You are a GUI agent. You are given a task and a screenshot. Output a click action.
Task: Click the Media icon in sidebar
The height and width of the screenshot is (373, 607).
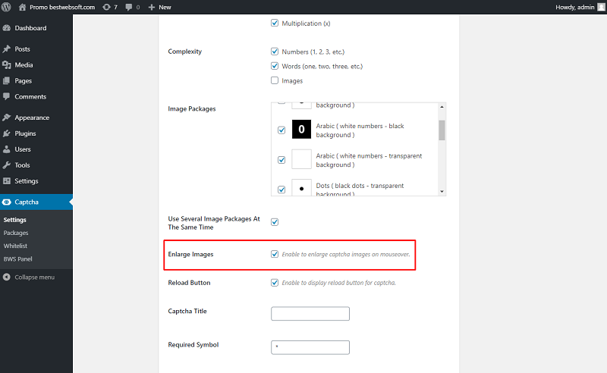tap(7, 64)
